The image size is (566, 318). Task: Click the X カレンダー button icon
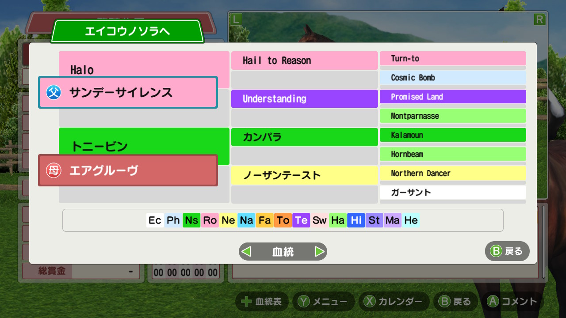coord(370,302)
